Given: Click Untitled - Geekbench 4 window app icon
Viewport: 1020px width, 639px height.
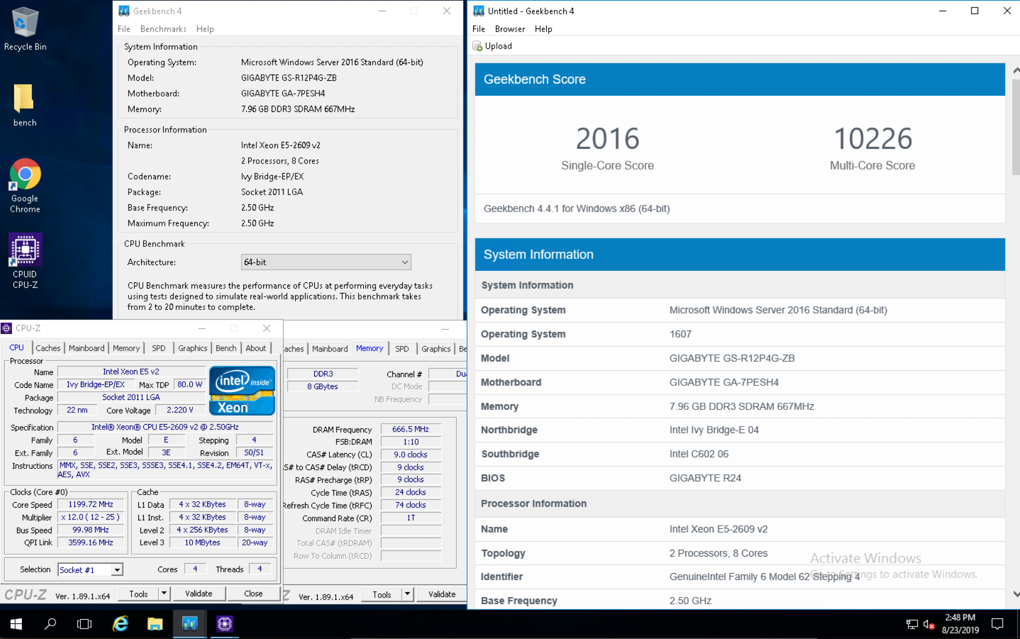Looking at the screenshot, I should click(478, 11).
